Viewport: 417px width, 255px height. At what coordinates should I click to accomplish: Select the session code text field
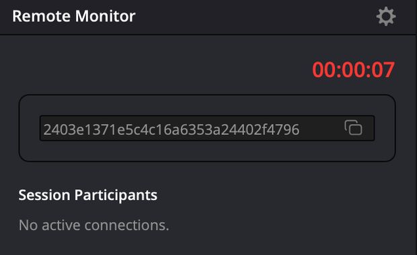207,128
